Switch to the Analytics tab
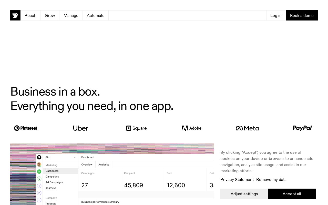The width and height of the screenshot is (328, 205). point(104,165)
